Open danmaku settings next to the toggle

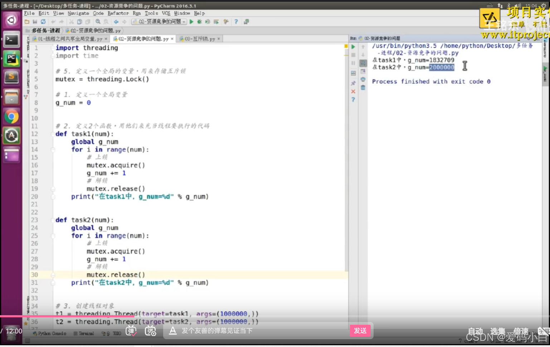click(150, 331)
